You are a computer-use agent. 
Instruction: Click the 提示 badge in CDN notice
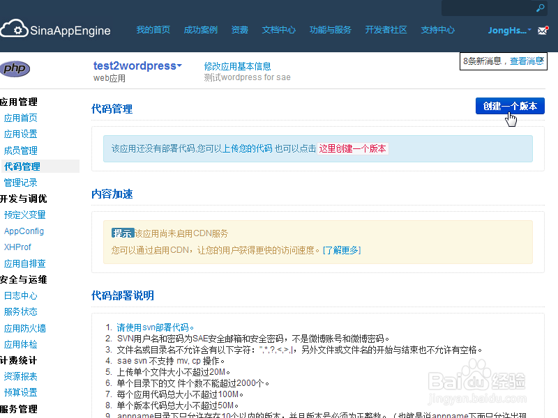coord(123,233)
